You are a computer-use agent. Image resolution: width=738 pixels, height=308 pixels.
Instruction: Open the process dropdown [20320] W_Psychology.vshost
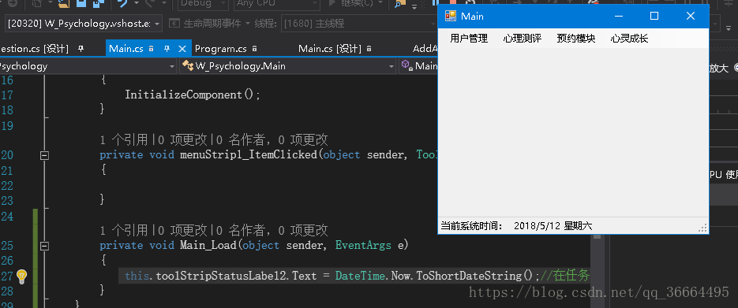coord(84,23)
